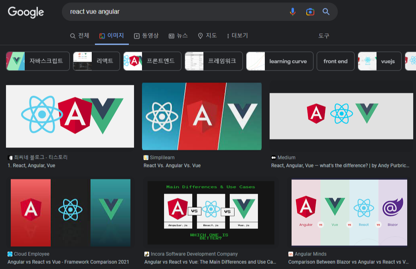This screenshot has width=416, height=269.
Task: Click the Google logo
Action: point(26,12)
